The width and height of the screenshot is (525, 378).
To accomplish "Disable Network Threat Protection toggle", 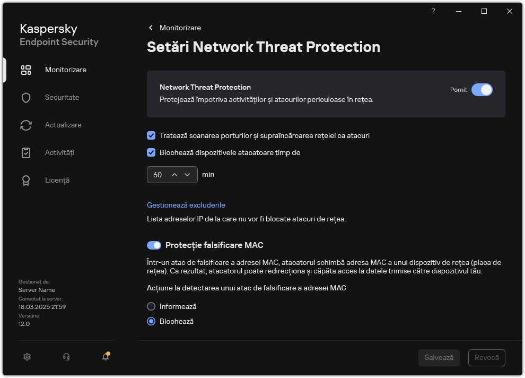I will click(483, 90).
